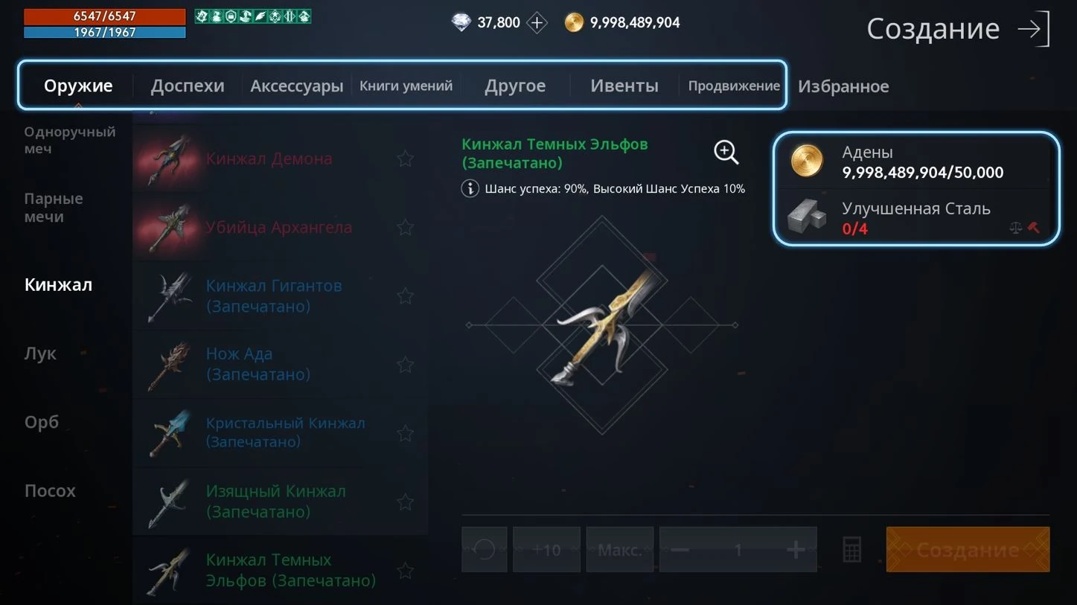Star the Изящный Кинжал recipe
Screen dimensions: 1077x605
tap(405, 502)
